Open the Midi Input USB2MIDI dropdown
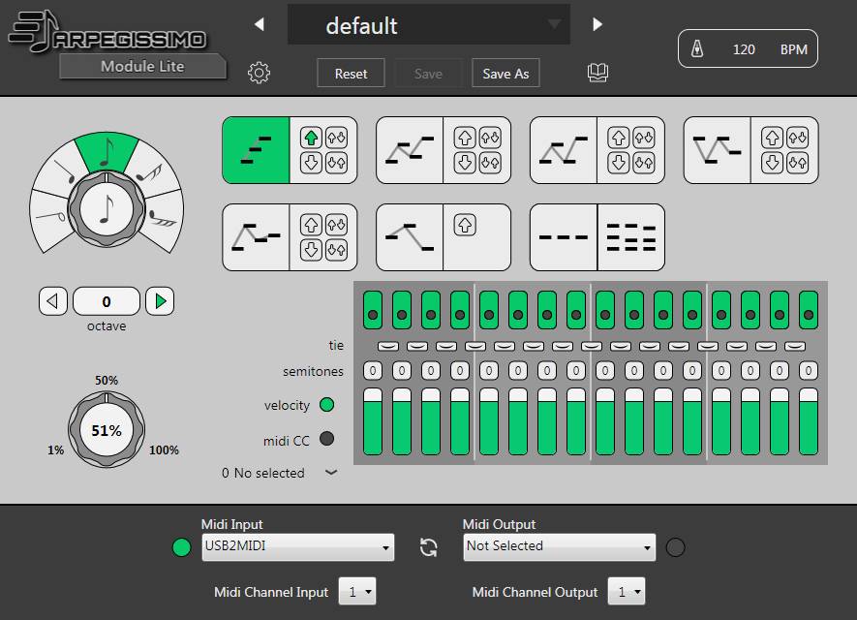Viewport: 857px width, 620px height. point(297,547)
